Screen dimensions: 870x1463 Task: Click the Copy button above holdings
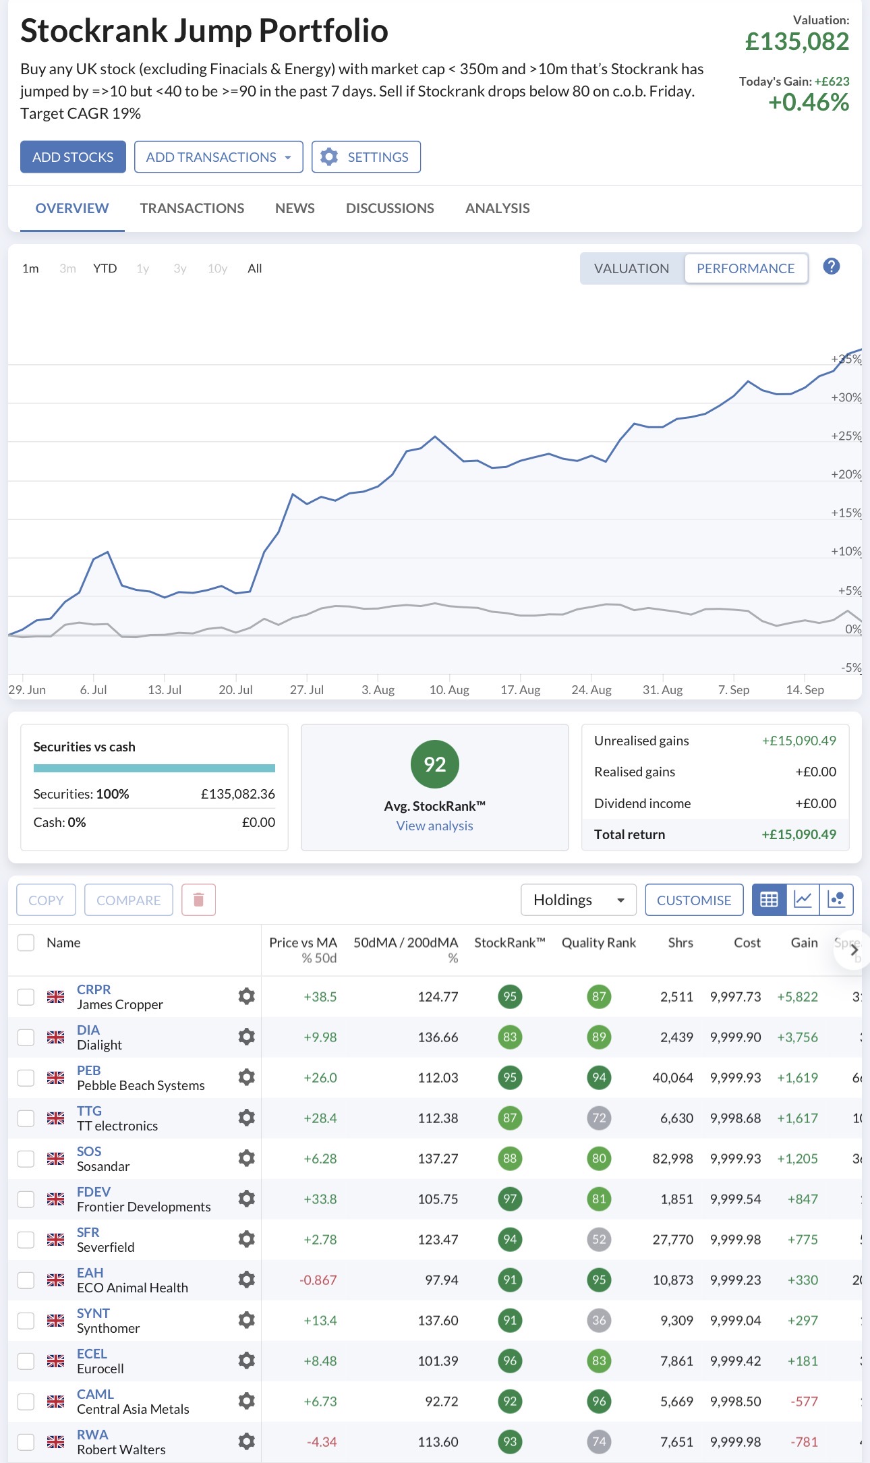pos(46,900)
